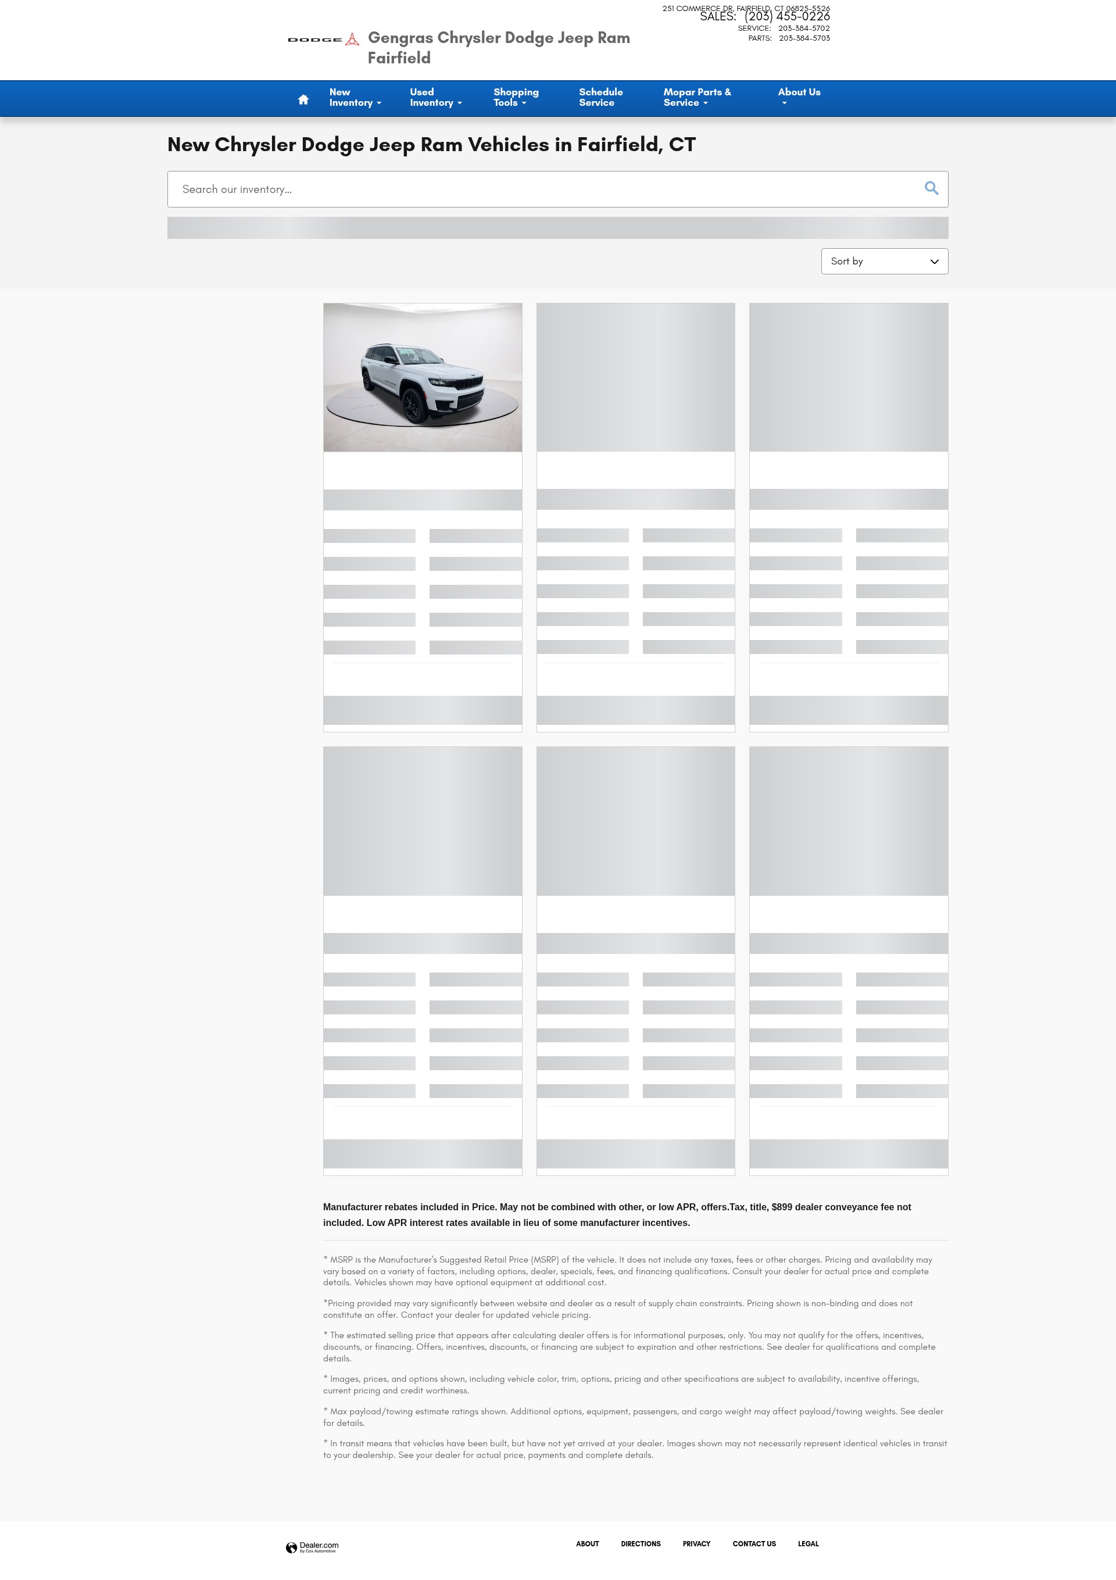The width and height of the screenshot is (1116, 1580).
Task: Go to Schedule Service page
Action: point(600,98)
